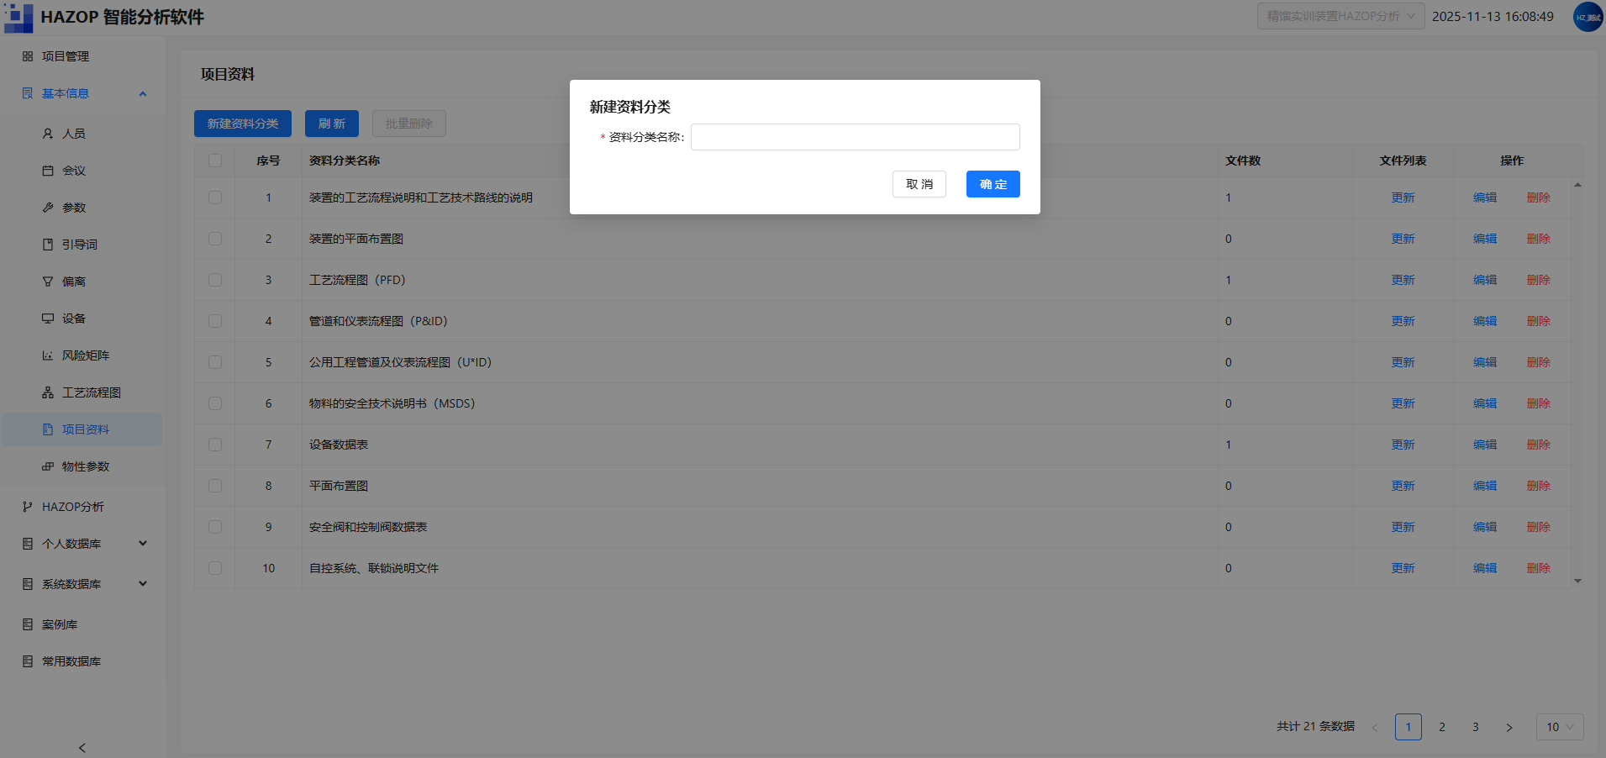Click the 批量删除 button
Viewport: 1606px width, 758px height.
coord(409,124)
